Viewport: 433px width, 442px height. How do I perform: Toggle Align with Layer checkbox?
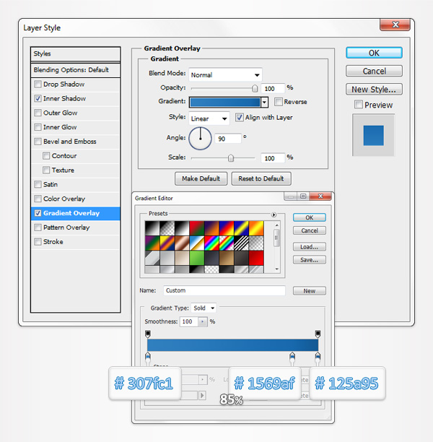pos(240,117)
